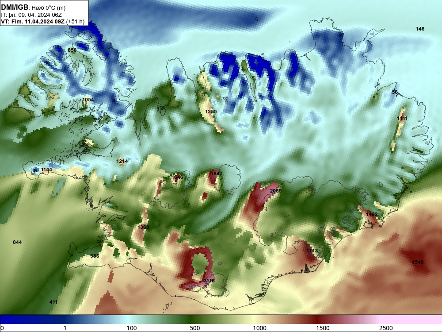Click the 1 tick on the color scale
Viewport: 442px width, 332px height.
(x=65, y=328)
